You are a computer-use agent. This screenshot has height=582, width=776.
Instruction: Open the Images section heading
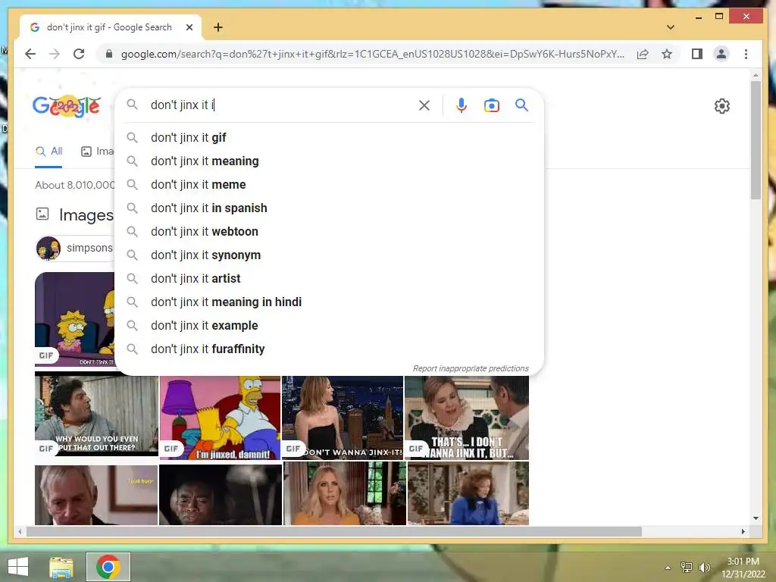point(86,215)
